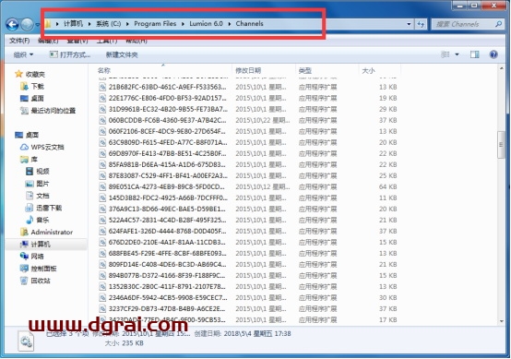
Task: Toggle the preview pane icon
Action: coord(474,54)
